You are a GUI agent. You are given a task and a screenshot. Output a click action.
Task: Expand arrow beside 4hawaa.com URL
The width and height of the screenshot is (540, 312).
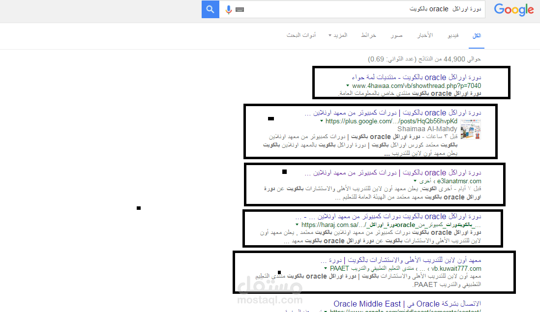pos(348,85)
